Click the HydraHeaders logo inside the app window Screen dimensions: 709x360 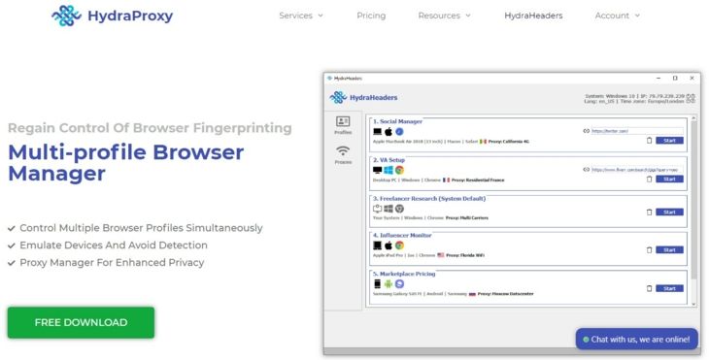363,97
